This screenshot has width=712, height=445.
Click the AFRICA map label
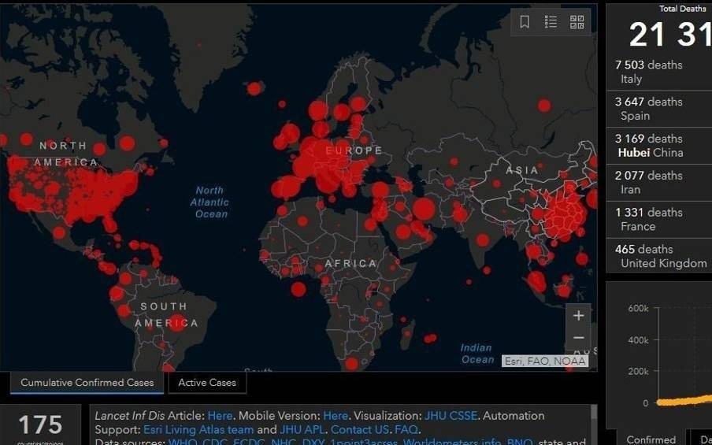351,263
